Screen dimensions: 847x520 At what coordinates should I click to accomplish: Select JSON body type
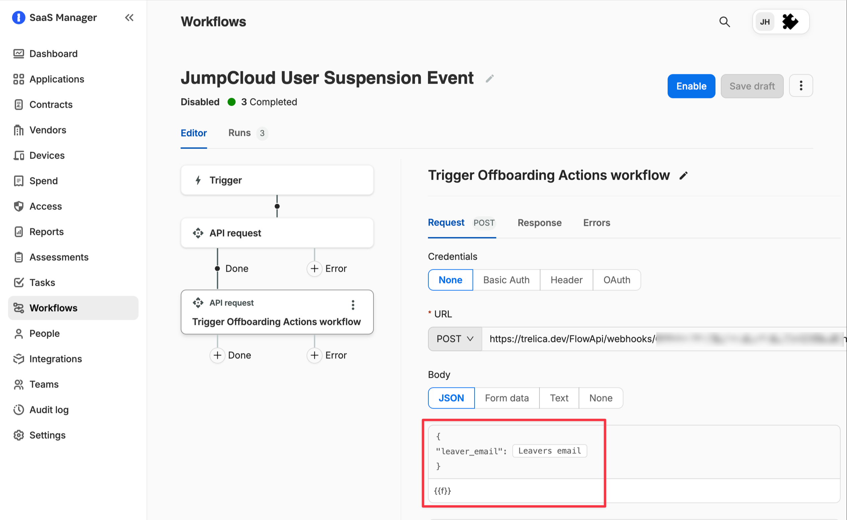pyautogui.click(x=451, y=398)
